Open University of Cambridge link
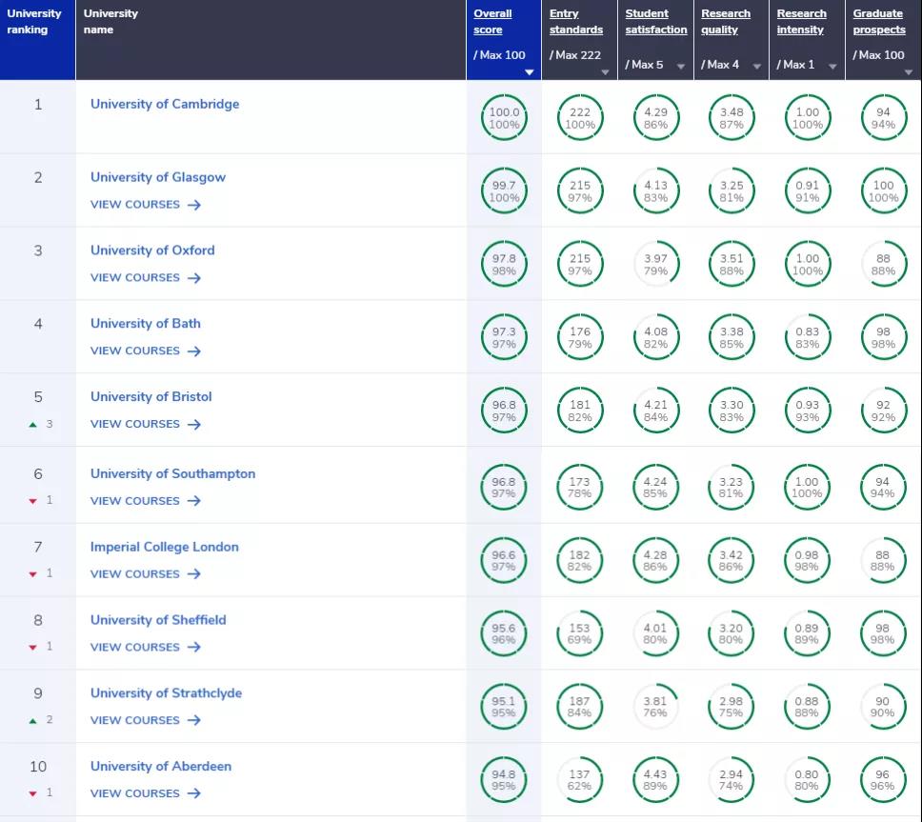The image size is (922, 822). (165, 104)
